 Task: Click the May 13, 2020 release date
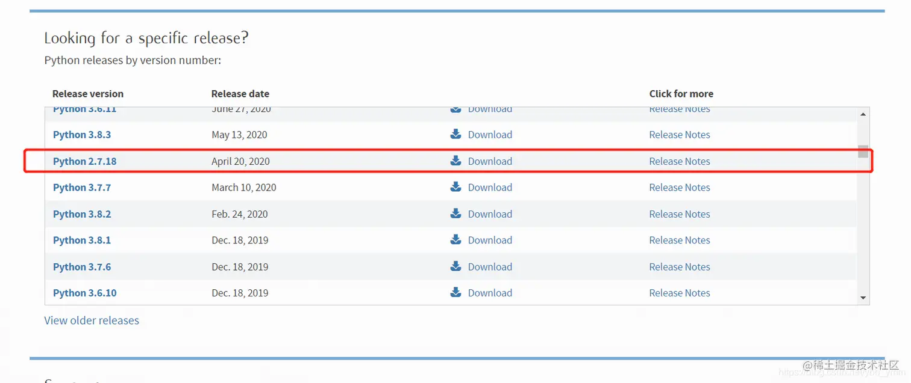point(239,135)
